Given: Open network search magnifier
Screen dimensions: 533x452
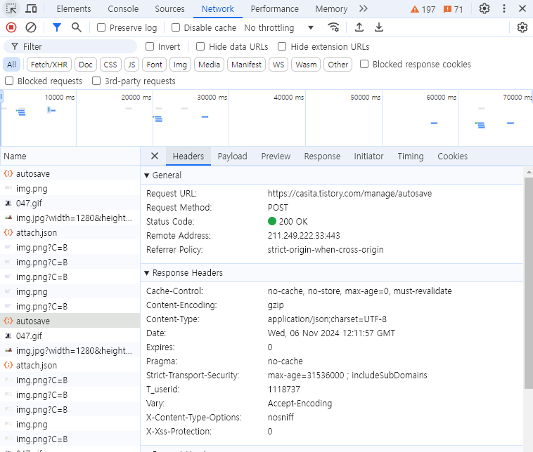Looking at the screenshot, I should [x=77, y=27].
